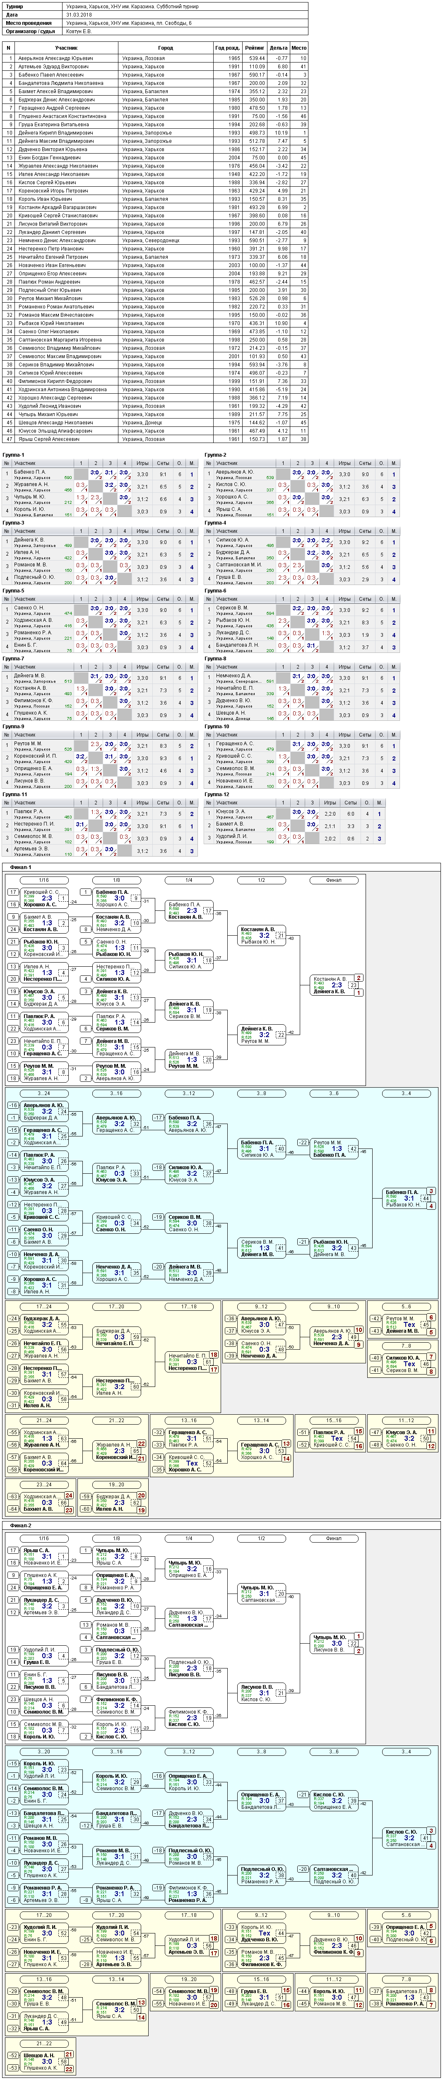Open participant Глущенко Анастасия Константиновна
443x2080 pixels.
coord(62,116)
